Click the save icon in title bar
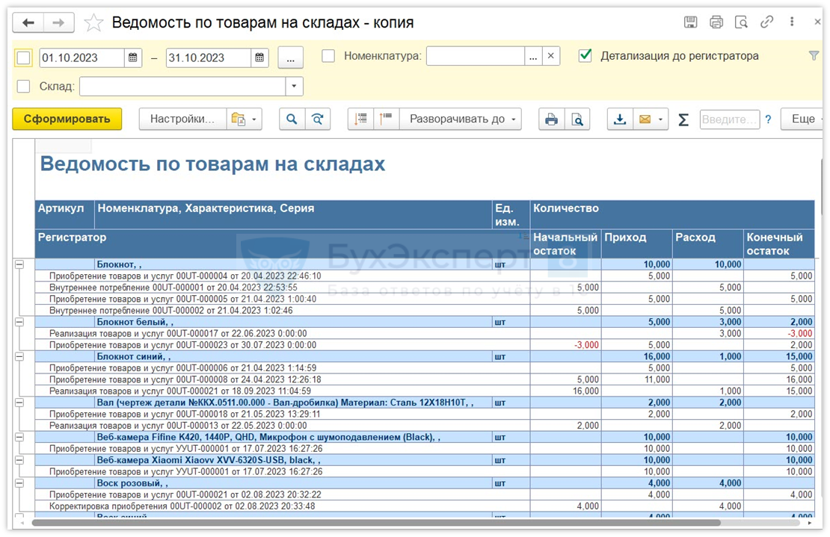 click(x=691, y=22)
